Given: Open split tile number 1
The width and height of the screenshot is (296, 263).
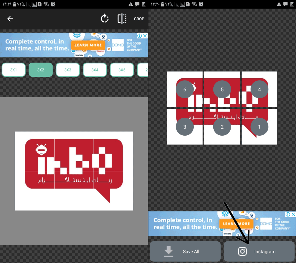Looking at the screenshot, I should pos(259,127).
